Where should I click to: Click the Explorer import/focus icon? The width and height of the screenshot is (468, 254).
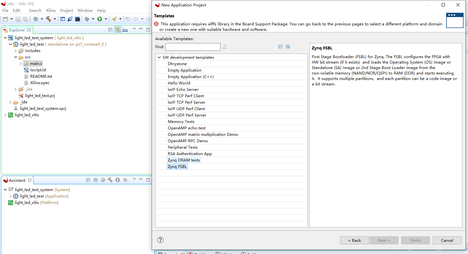(x=125, y=30)
